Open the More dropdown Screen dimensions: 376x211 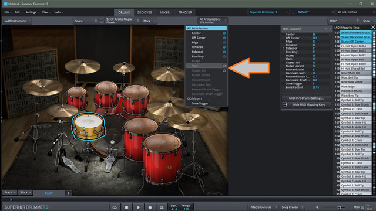pos(149,21)
